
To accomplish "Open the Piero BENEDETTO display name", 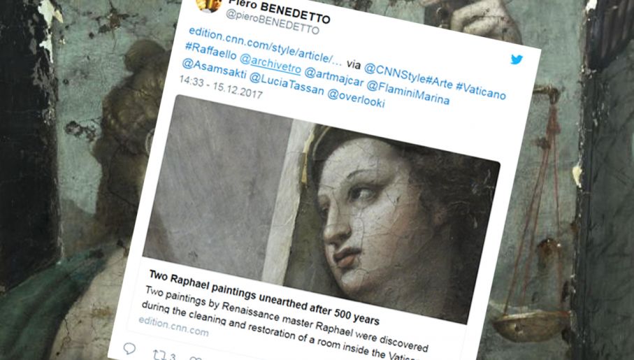I will pos(279,11).
